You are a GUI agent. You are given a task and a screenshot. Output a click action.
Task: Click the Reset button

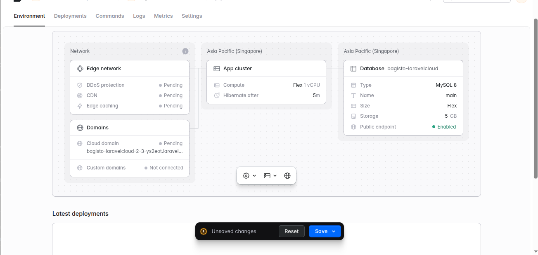(292, 231)
